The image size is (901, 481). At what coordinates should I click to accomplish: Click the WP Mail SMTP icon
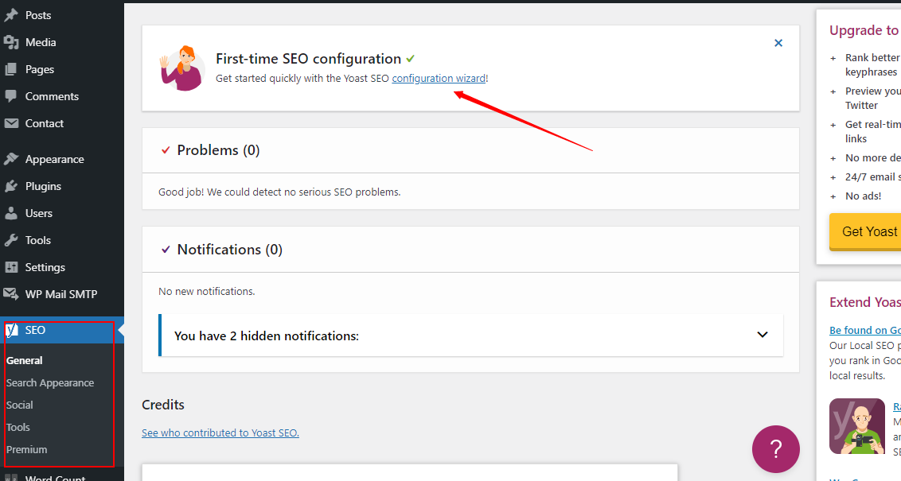(x=11, y=294)
